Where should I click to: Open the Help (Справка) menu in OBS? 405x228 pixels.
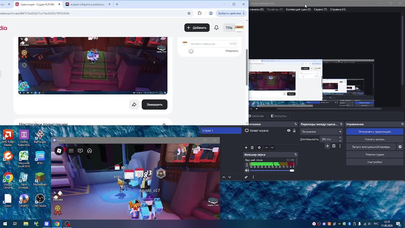click(x=338, y=9)
